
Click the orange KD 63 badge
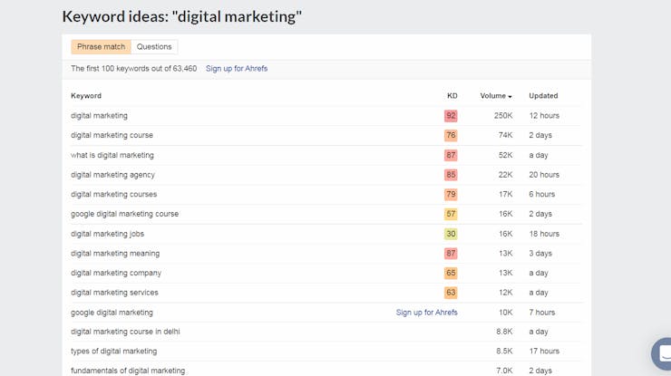pos(451,293)
